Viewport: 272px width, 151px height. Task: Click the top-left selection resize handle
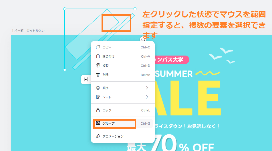tap(65, 9)
